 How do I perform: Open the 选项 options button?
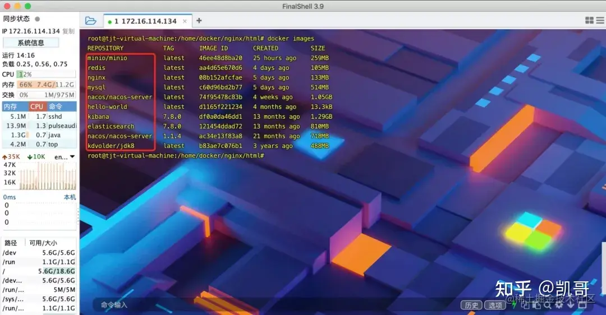click(495, 305)
